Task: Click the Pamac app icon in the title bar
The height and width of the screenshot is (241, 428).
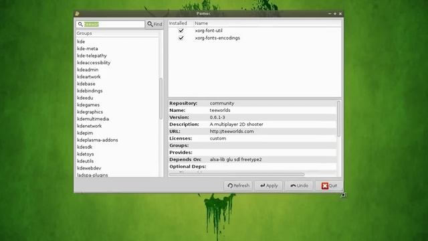Action: [78, 13]
